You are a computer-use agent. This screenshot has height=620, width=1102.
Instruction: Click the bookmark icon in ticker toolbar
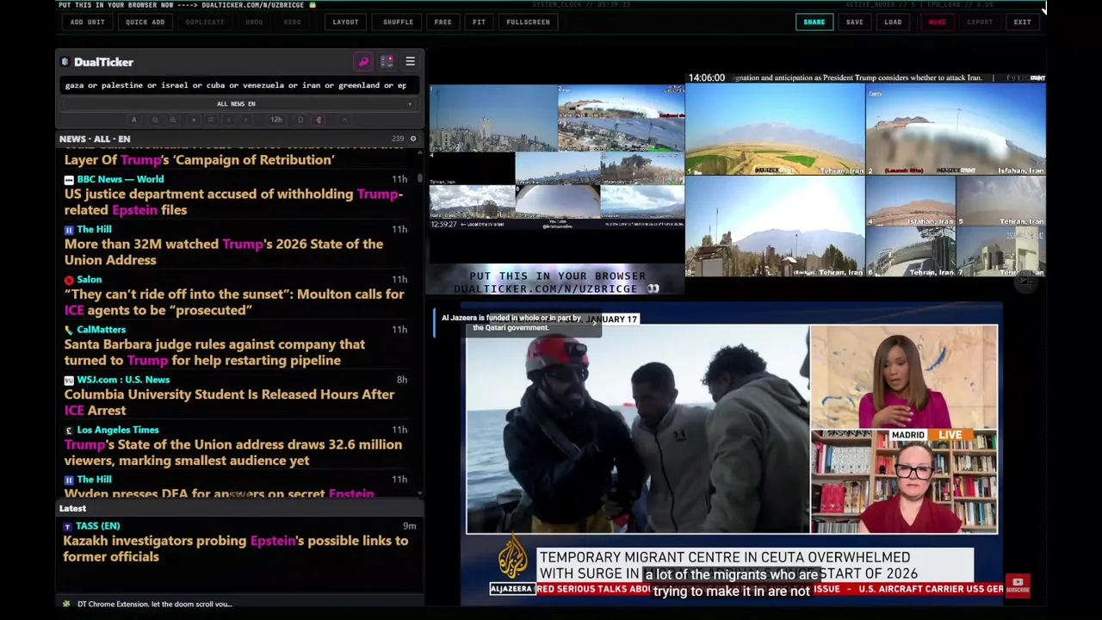(x=300, y=120)
